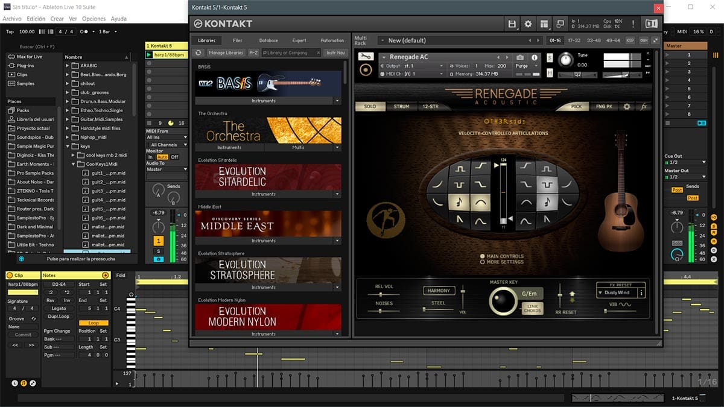The width and height of the screenshot is (724, 407).
Task: Set Monitor to Auto
Action: click(162, 157)
